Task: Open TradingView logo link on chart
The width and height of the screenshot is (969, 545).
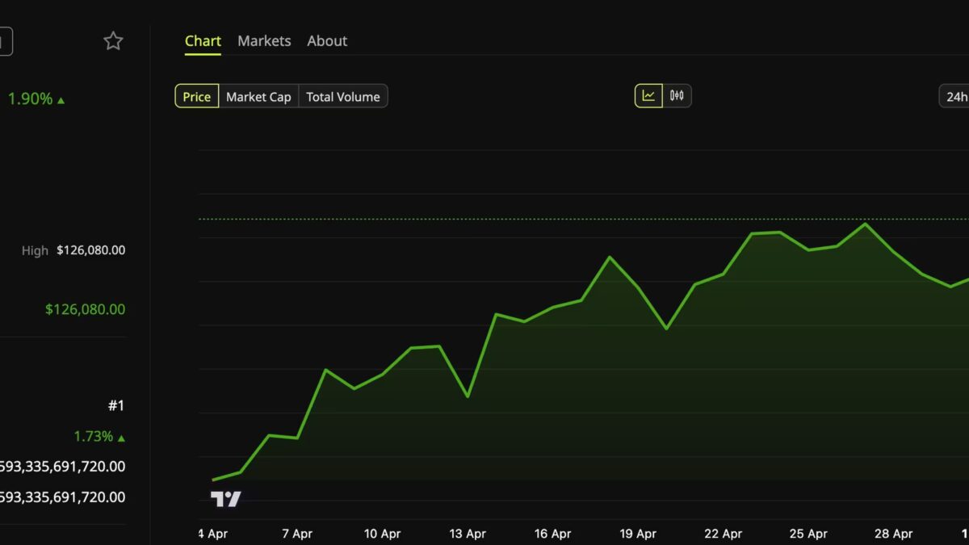Action: click(x=226, y=499)
